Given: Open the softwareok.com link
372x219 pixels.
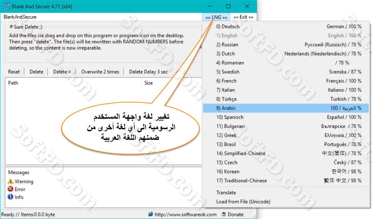Looking at the screenshot, I should tap(186, 214).
